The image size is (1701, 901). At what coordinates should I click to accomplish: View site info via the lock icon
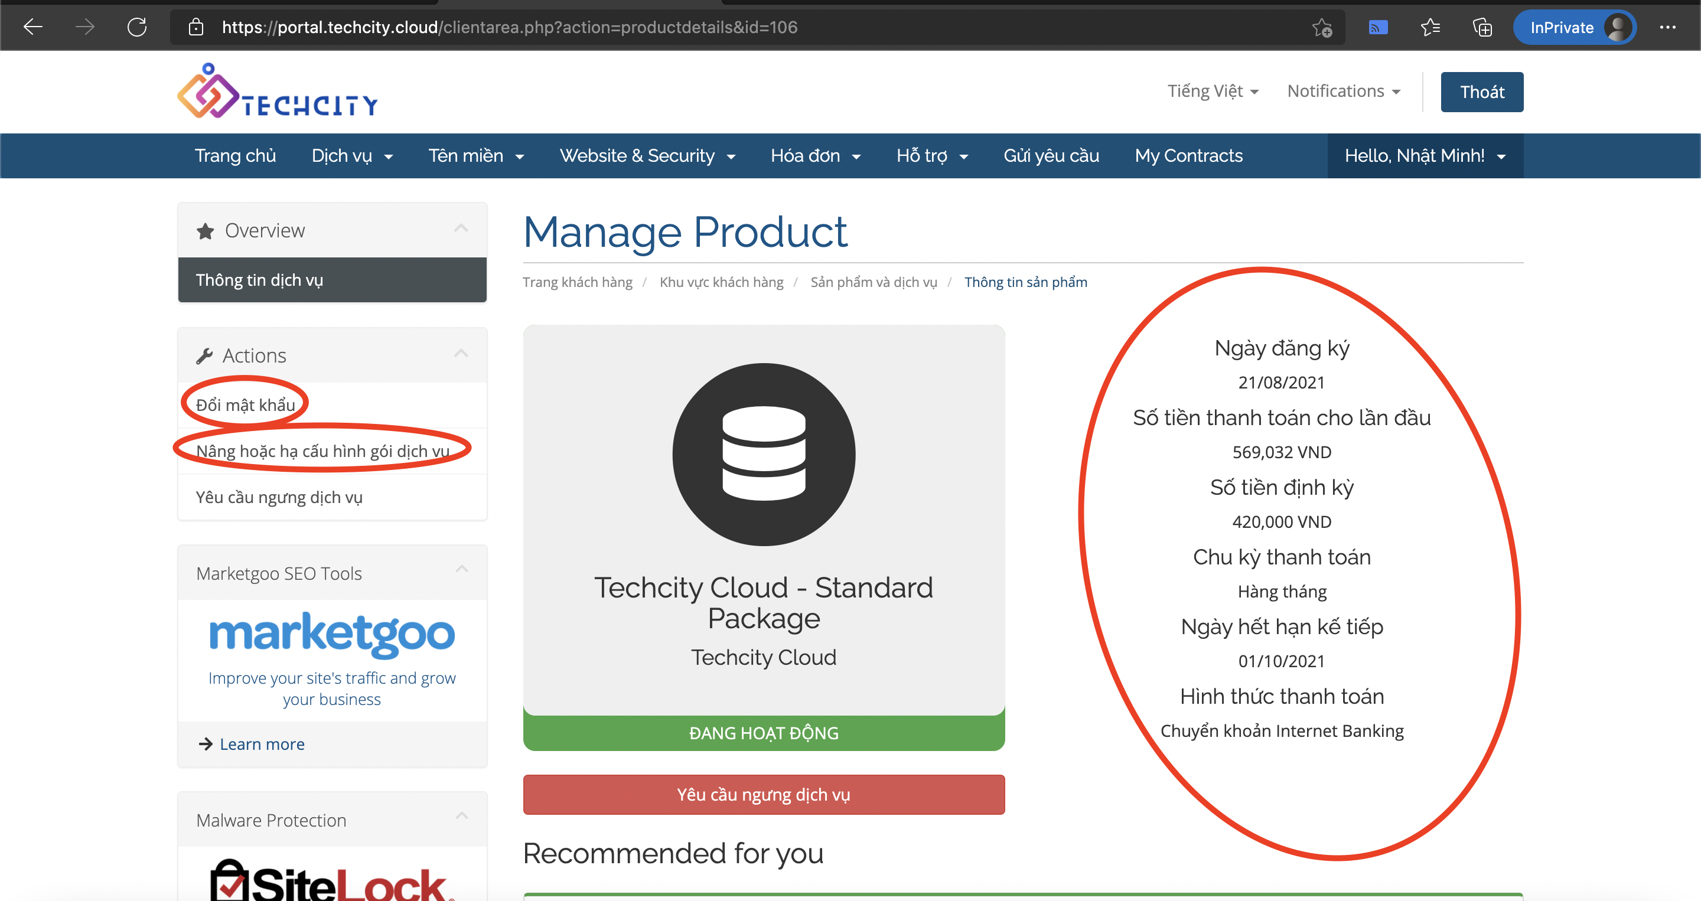pyautogui.click(x=195, y=27)
